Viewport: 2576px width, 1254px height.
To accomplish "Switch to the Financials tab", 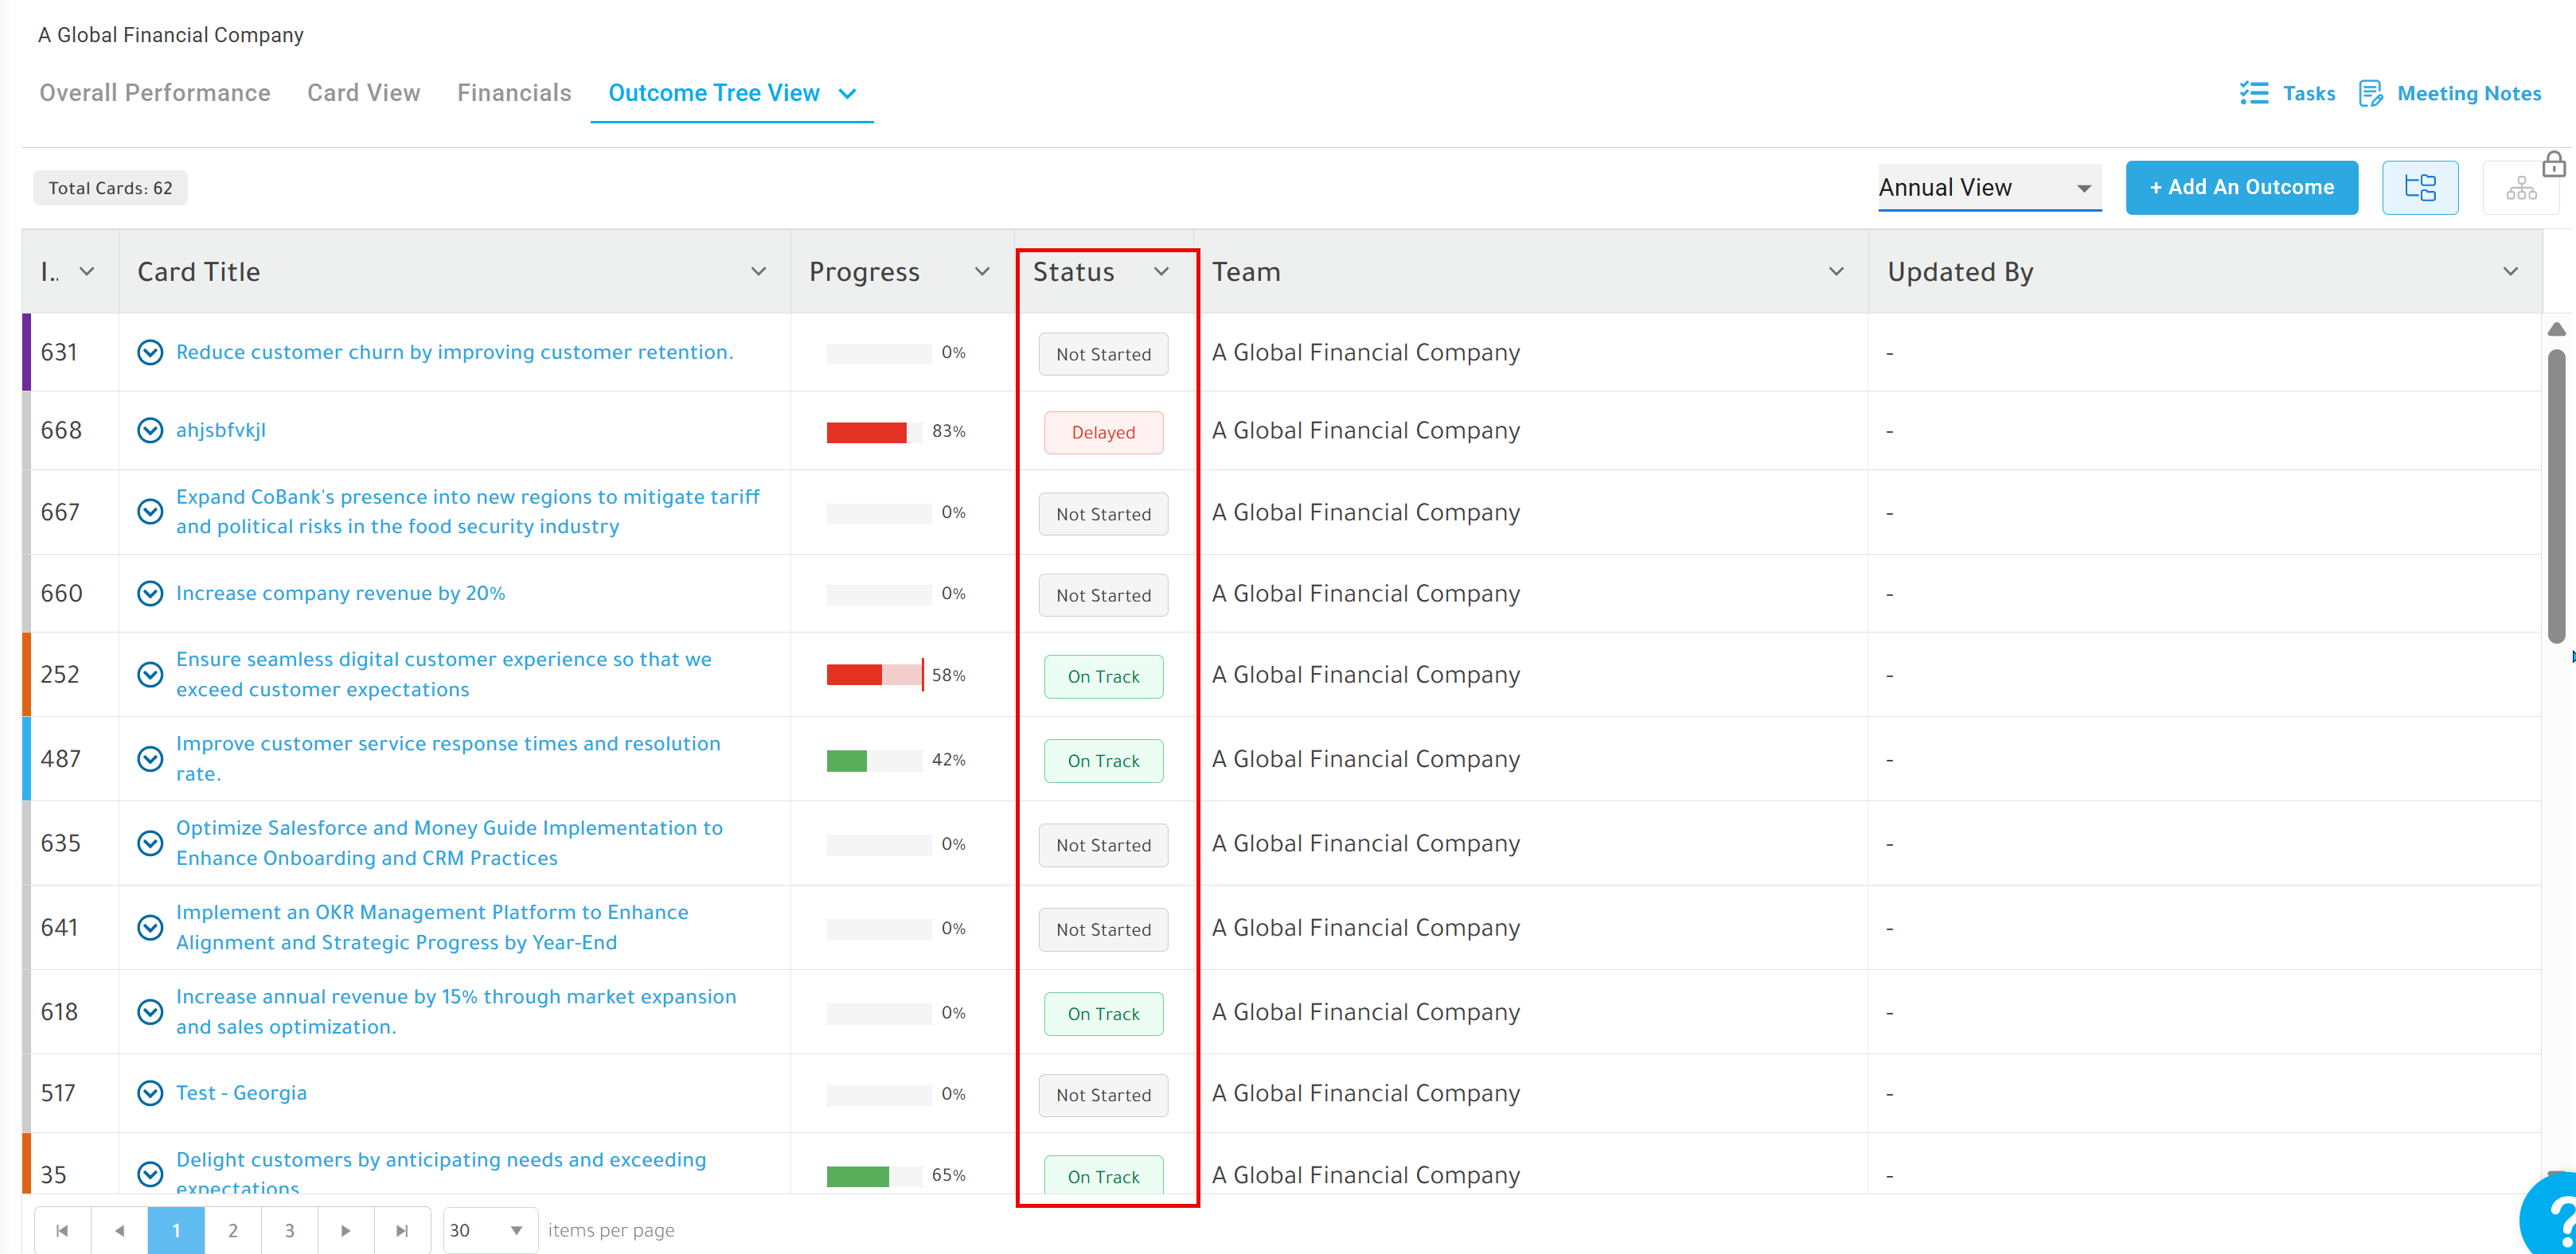I will (x=514, y=93).
